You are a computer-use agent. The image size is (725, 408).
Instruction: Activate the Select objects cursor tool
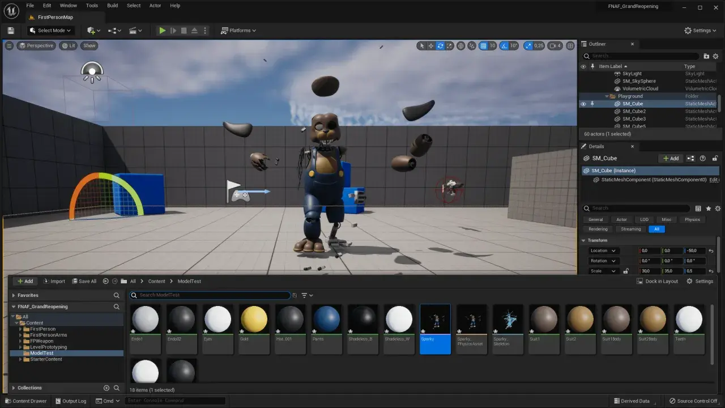421,46
